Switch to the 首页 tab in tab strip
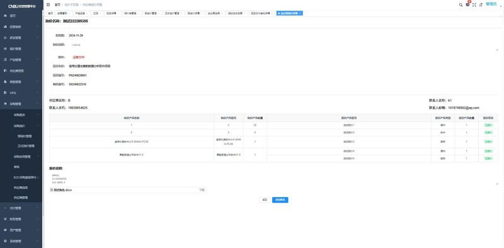Viewport: 504px width, 248px height. pyautogui.click(x=50, y=13)
